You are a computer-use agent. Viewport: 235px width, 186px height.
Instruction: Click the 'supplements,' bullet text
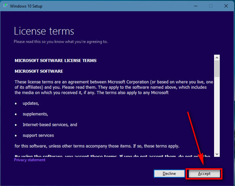click(35, 114)
